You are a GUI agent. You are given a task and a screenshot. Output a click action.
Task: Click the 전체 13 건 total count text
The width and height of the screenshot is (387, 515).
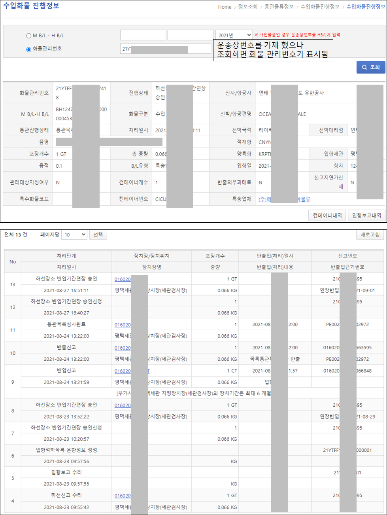[x=15, y=235]
